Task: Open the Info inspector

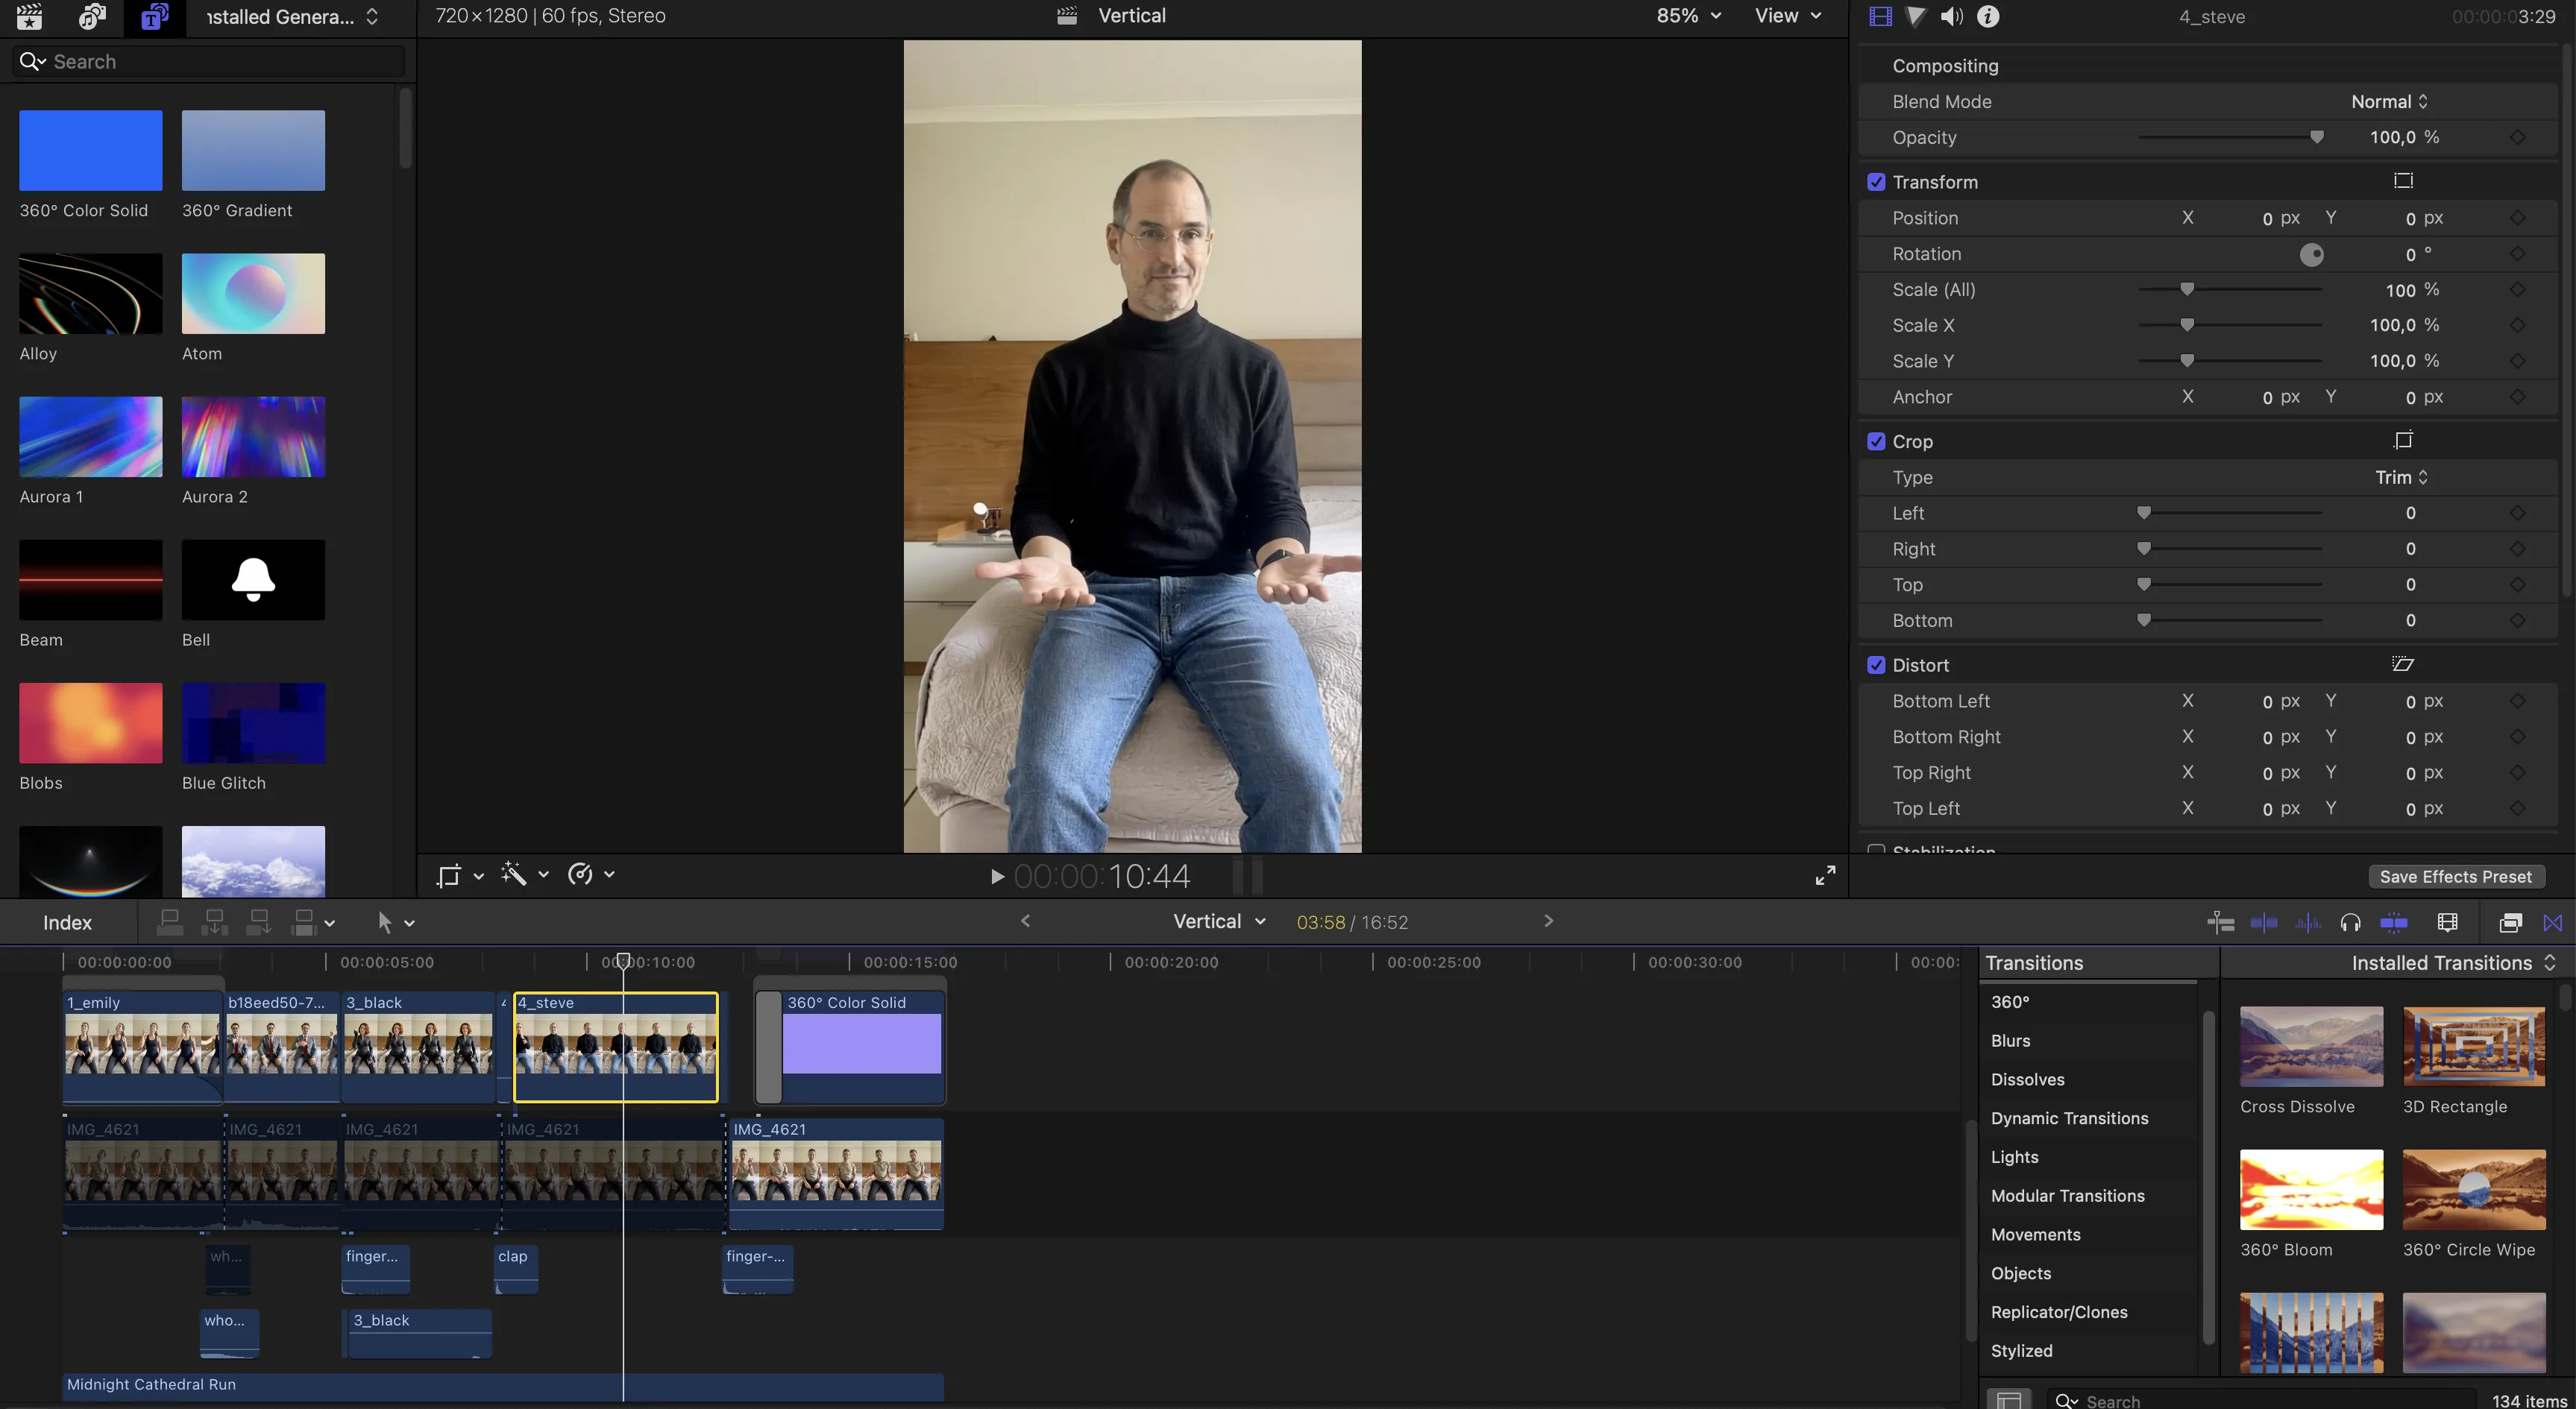Action: (x=1988, y=16)
